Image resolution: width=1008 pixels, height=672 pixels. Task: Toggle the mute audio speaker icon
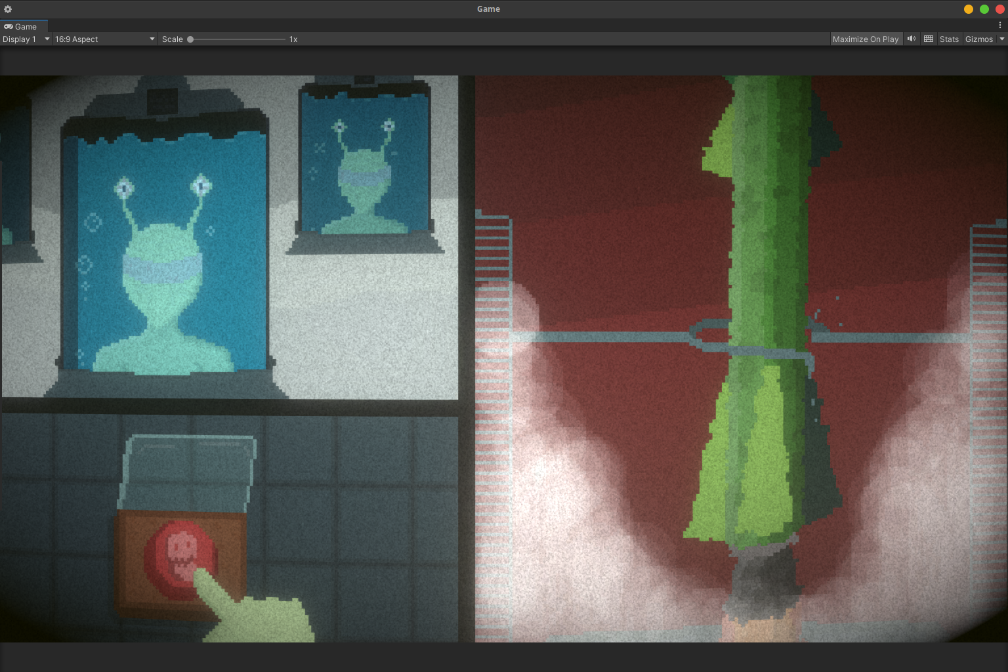[x=912, y=39]
